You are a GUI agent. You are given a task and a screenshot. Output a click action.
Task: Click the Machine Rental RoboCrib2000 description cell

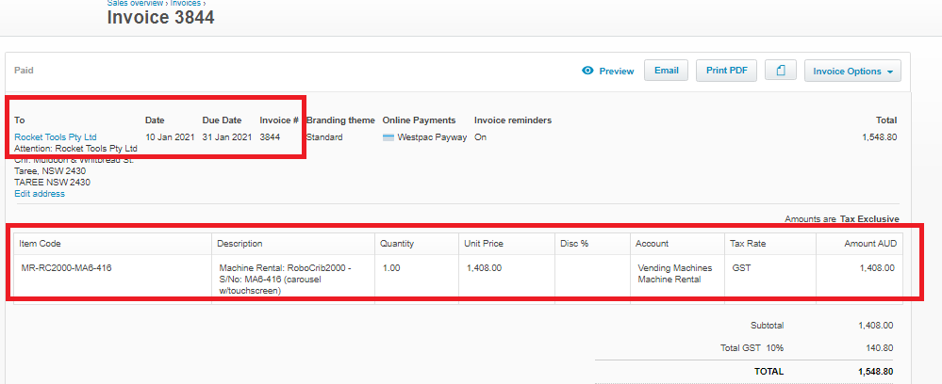click(293, 279)
